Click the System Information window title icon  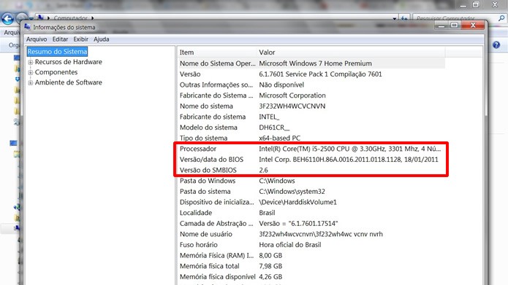pyautogui.click(x=27, y=27)
